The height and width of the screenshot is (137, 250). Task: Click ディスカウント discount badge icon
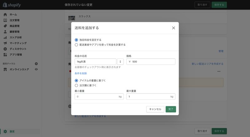(5, 49)
